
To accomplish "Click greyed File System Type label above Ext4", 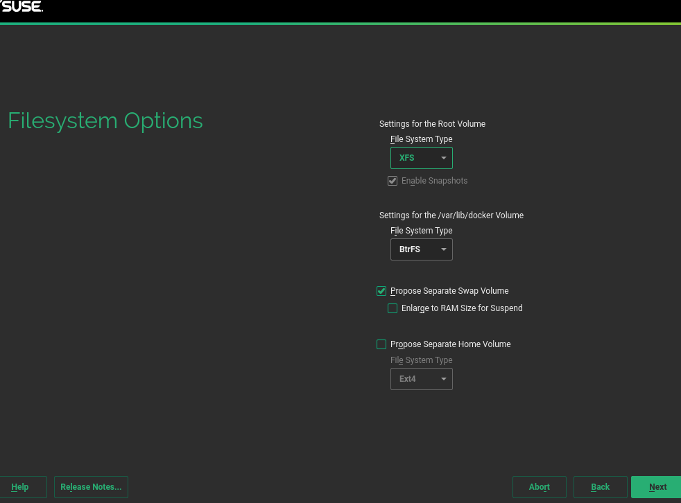I will point(421,360).
